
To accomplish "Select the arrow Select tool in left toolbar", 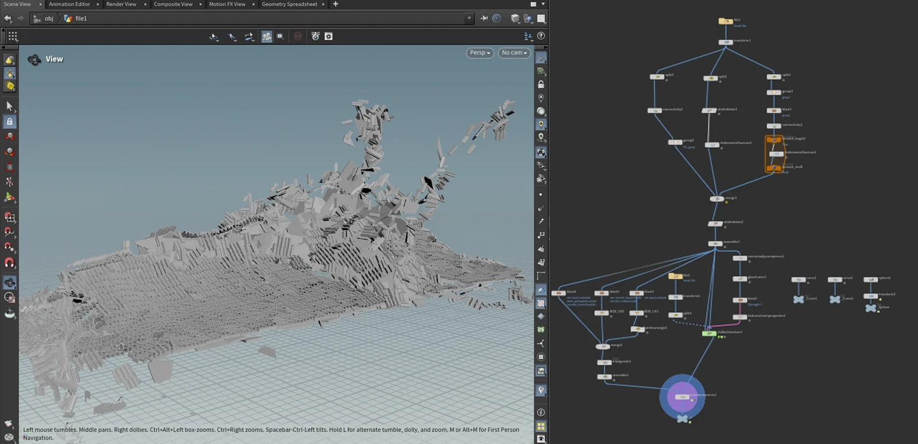I will pos(9,107).
